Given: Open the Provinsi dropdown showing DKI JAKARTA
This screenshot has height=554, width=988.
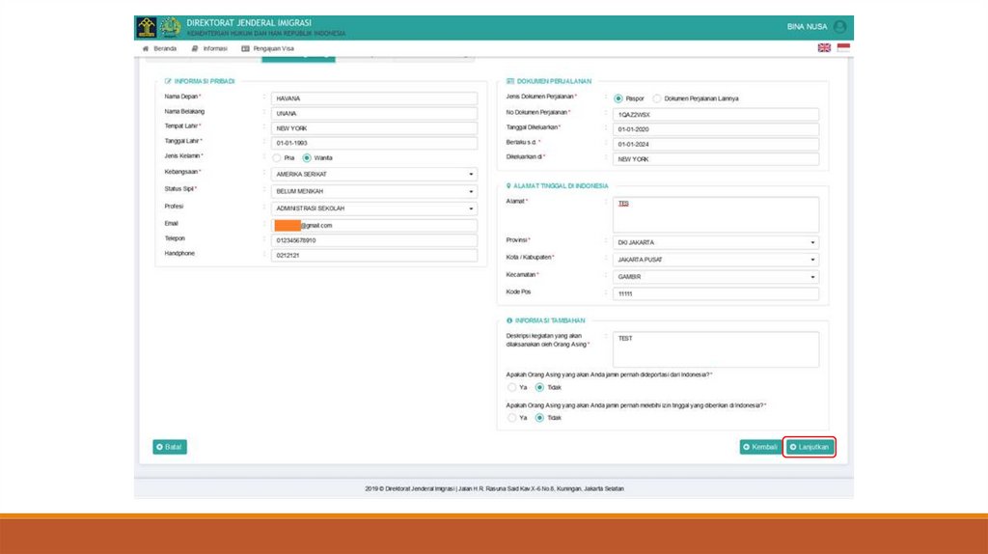Looking at the screenshot, I should (716, 242).
